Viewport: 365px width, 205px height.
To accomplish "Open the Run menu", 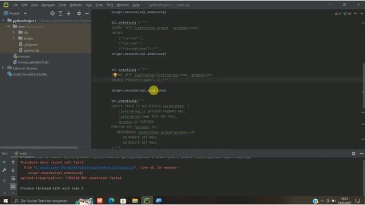I will click(89, 5).
